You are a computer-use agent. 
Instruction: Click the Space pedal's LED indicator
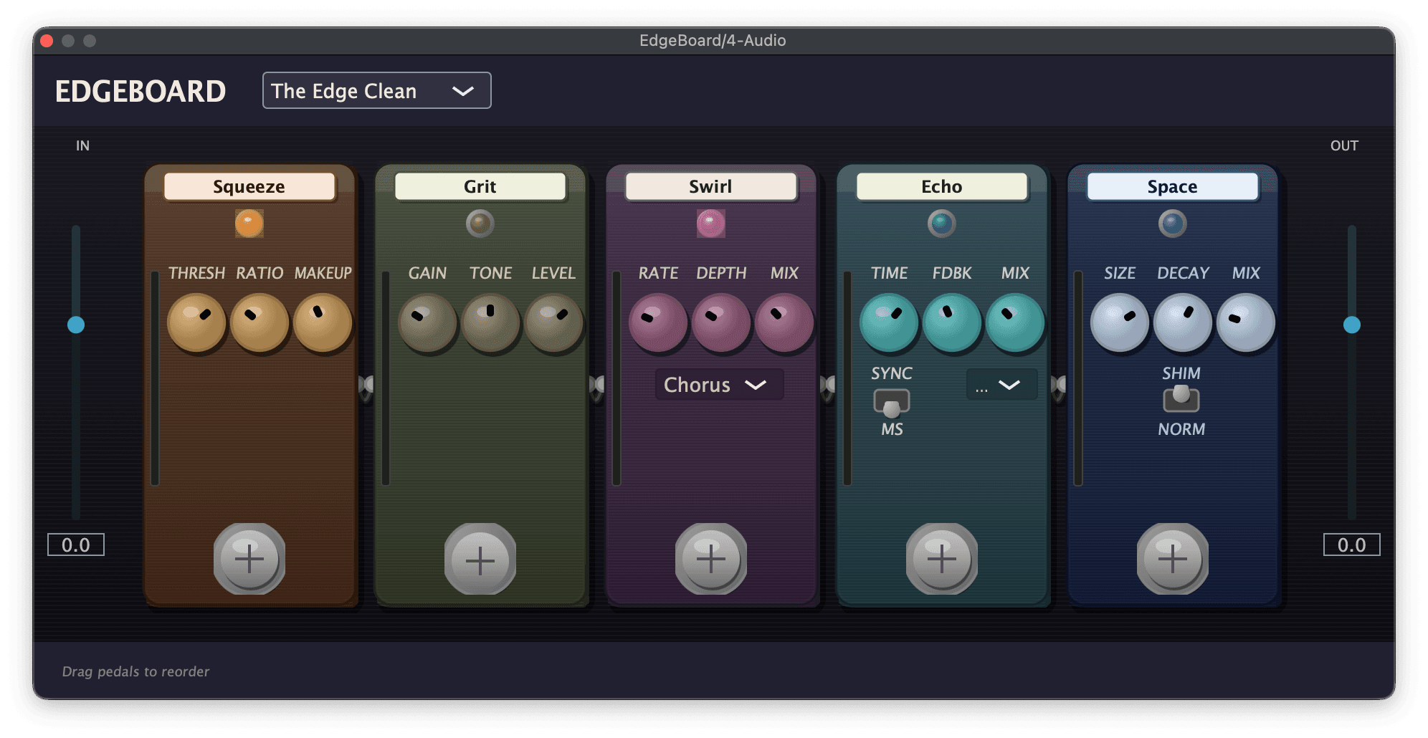coord(1172,224)
